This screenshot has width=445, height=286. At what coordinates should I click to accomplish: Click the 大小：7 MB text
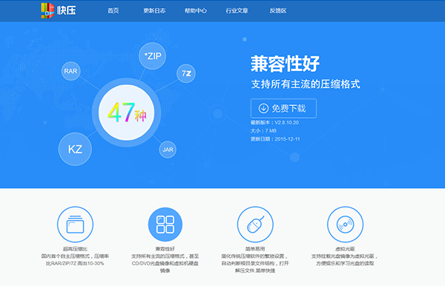point(263,130)
